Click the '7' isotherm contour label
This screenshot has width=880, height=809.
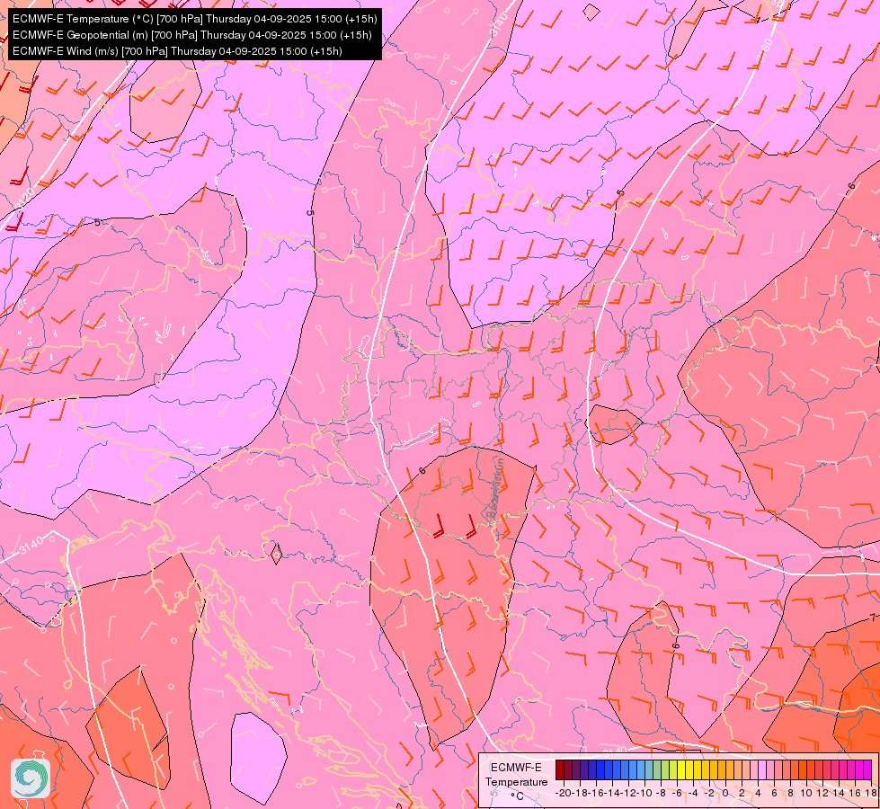[x=874, y=618]
